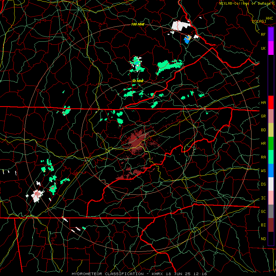Select the gray GC legend swatch
Viewport: 276px width, 276px height.
tap(271, 211)
